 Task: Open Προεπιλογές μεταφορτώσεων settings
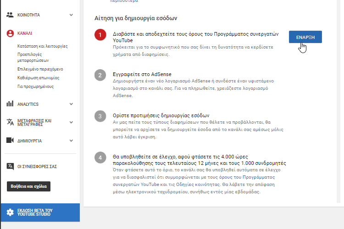point(33,57)
